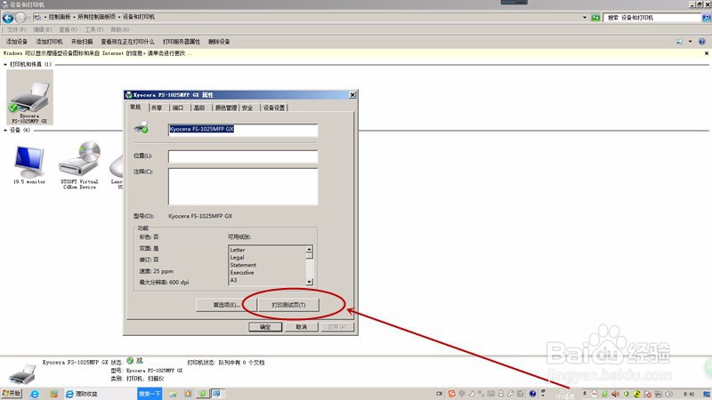Click the red speaker volume tray icon
This screenshot has width=712, height=400.
(x=615, y=394)
